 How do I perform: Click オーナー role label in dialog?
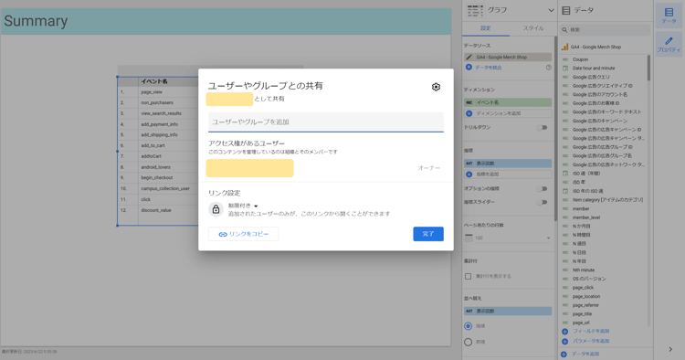[428, 168]
